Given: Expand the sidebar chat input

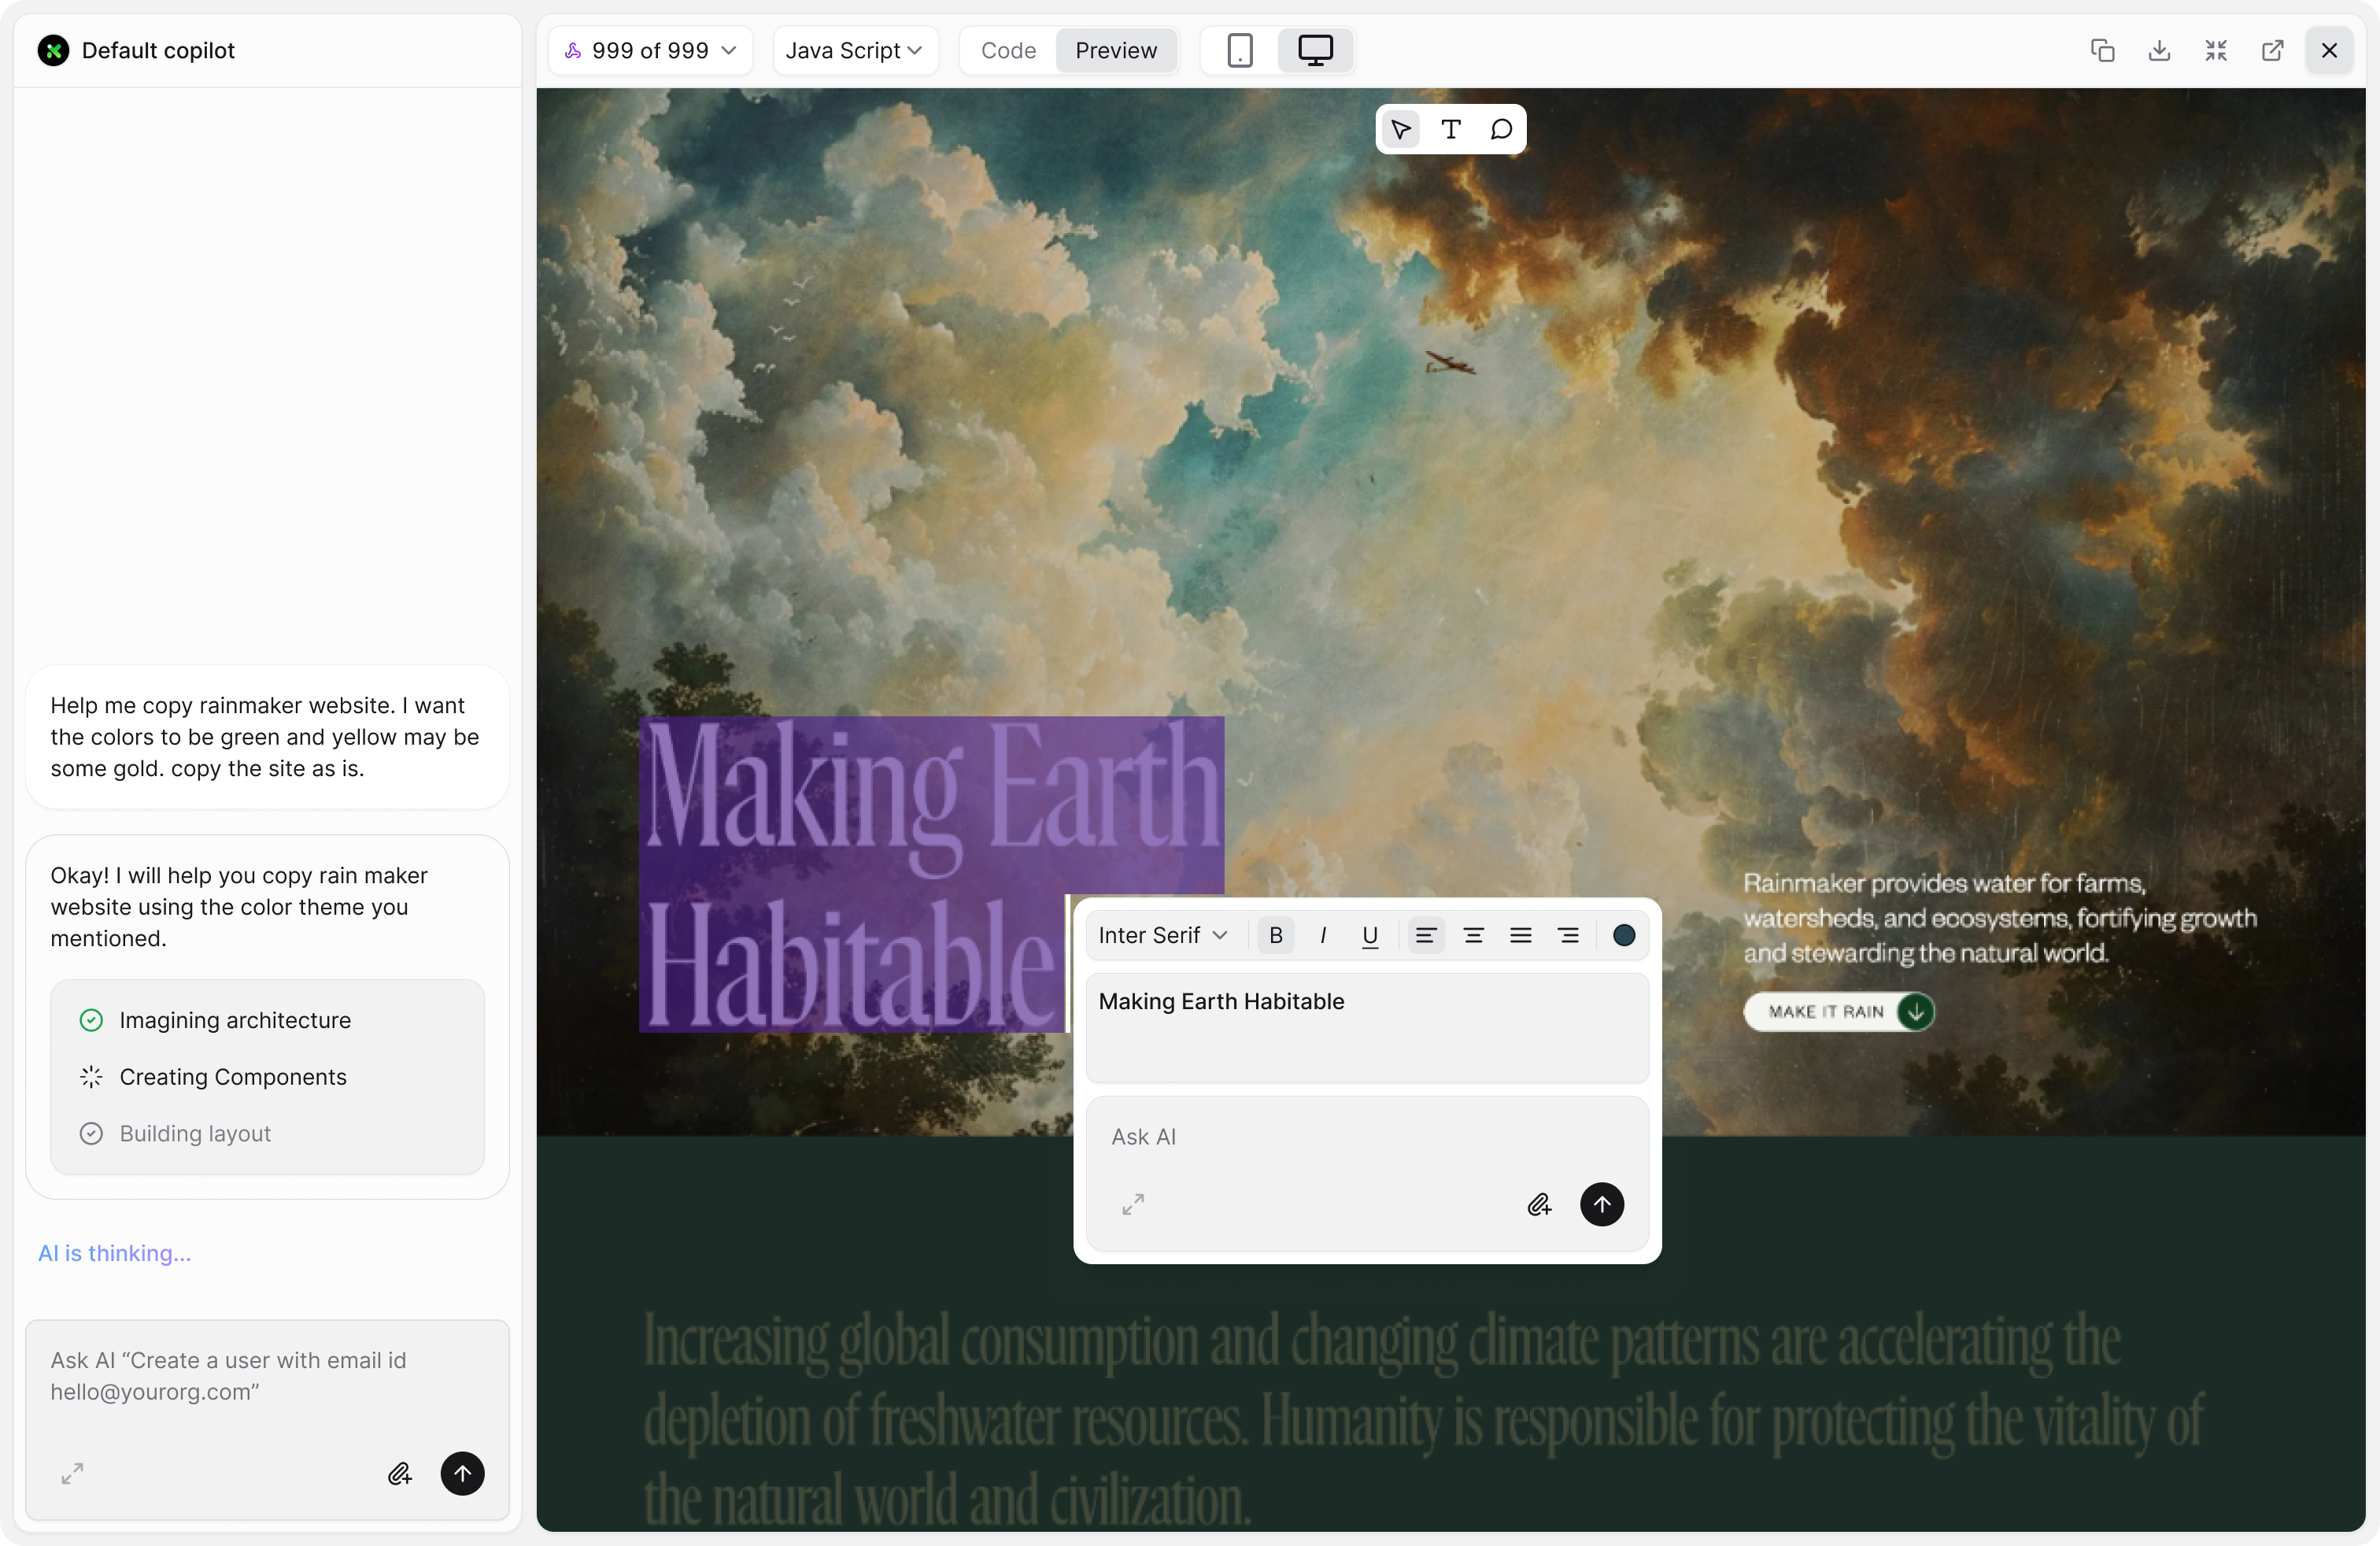Looking at the screenshot, I should click(x=72, y=1473).
